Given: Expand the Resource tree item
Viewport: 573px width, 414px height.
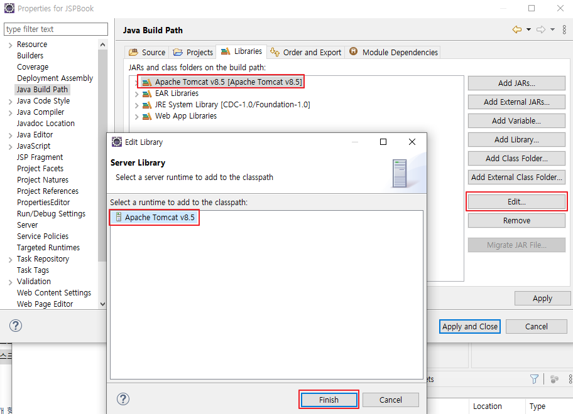Looking at the screenshot, I should [x=10, y=45].
